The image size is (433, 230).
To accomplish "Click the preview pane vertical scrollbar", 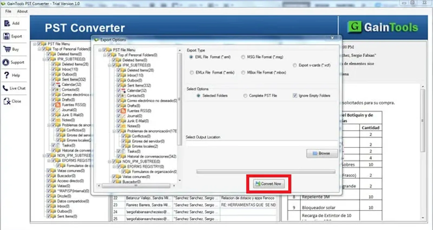I will (x=422, y=120).
